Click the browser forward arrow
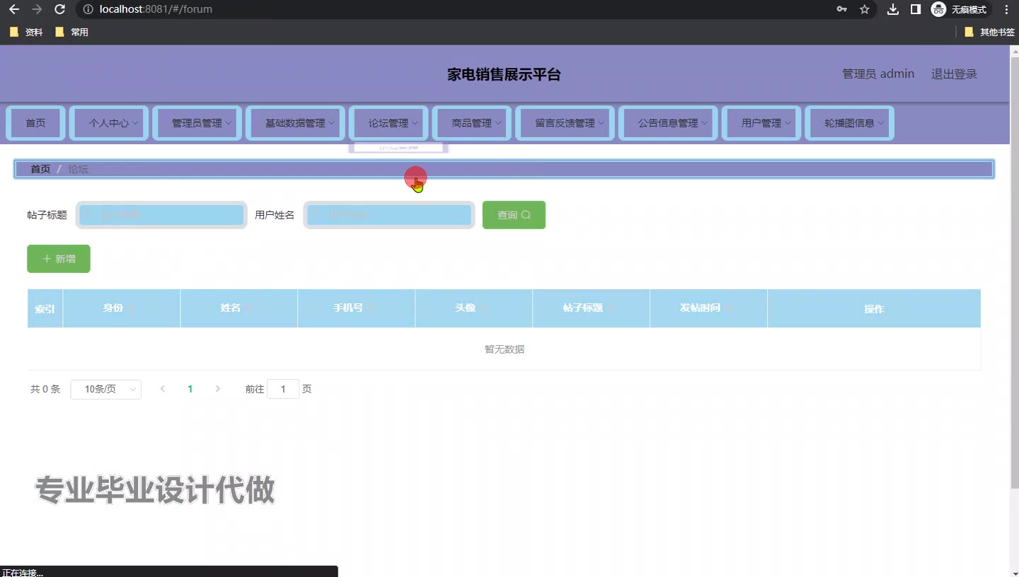The width and height of the screenshot is (1019, 577). (37, 9)
